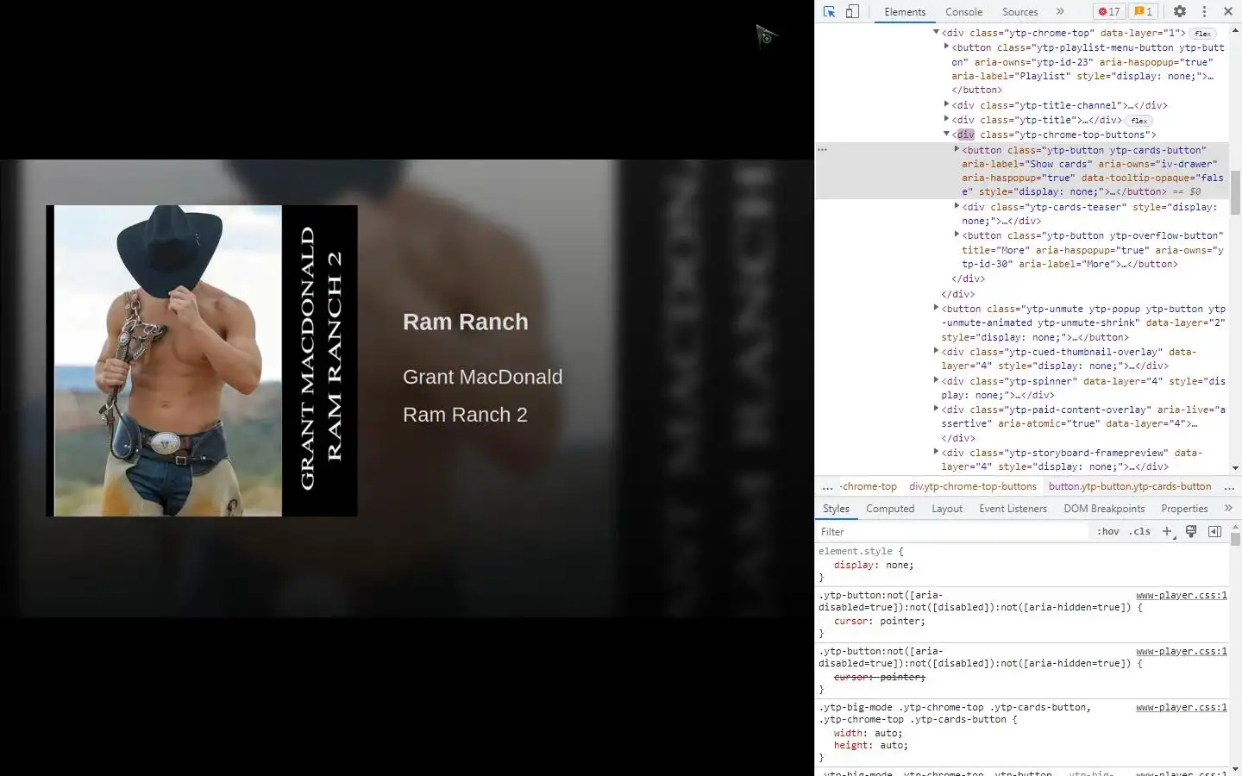1242x776 pixels.
Task: Click the selected node's ellipsis gutter
Action: tap(823, 150)
